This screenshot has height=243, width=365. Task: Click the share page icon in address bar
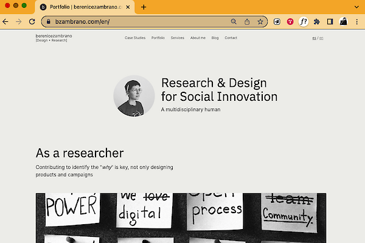pyautogui.click(x=247, y=22)
